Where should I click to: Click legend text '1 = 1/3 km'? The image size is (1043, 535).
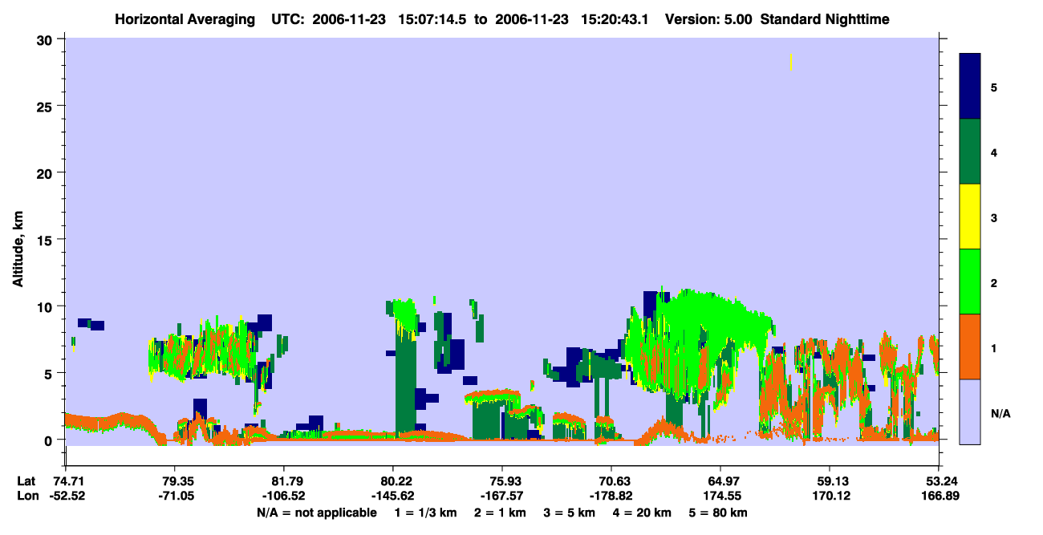point(426,513)
